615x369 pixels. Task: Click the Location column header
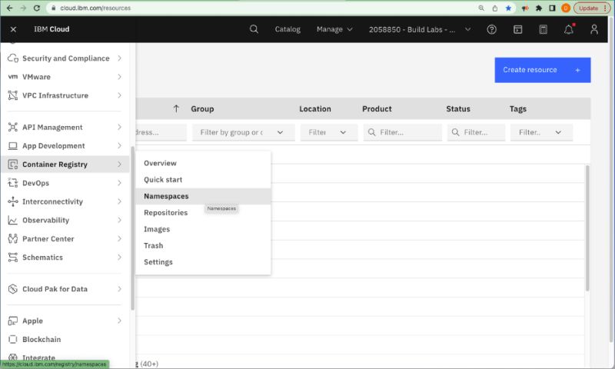315,108
